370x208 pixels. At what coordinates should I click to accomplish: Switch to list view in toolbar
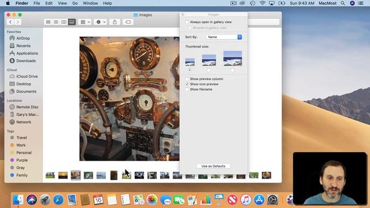56,22
